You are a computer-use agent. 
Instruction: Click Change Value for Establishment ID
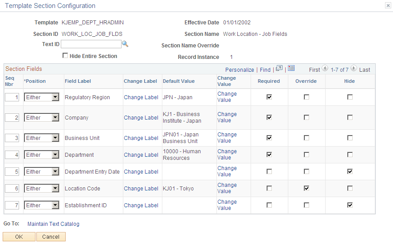click(x=227, y=205)
